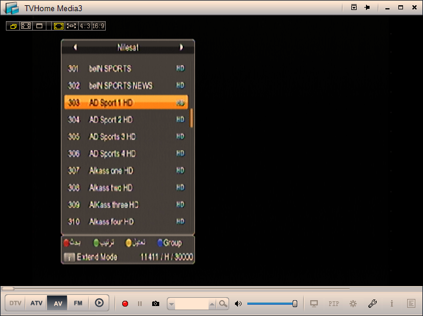Mute audio with the speaker icon
This screenshot has width=423, height=316.
(238, 304)
